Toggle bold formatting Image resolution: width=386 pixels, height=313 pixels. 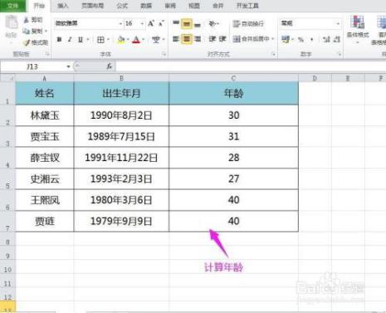[59, 40]
